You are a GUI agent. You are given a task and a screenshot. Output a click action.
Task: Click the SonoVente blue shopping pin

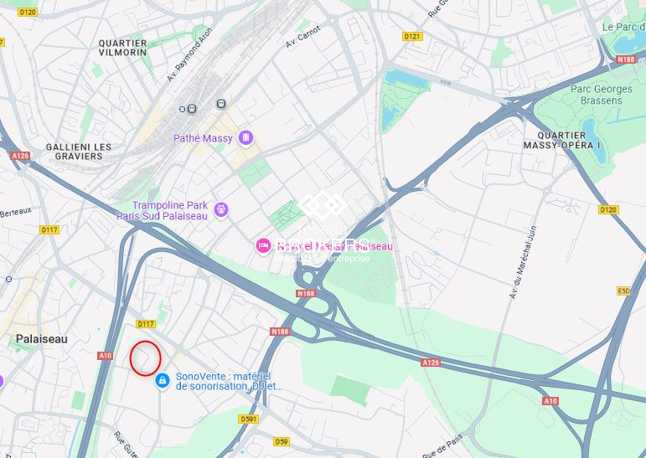tap(163, 380)
